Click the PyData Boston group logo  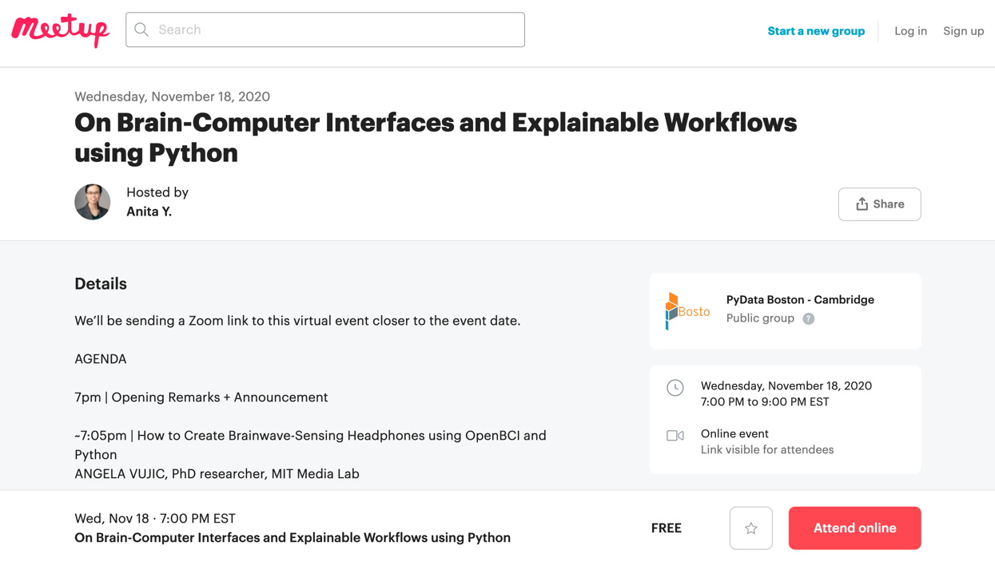tap(687, 311)
